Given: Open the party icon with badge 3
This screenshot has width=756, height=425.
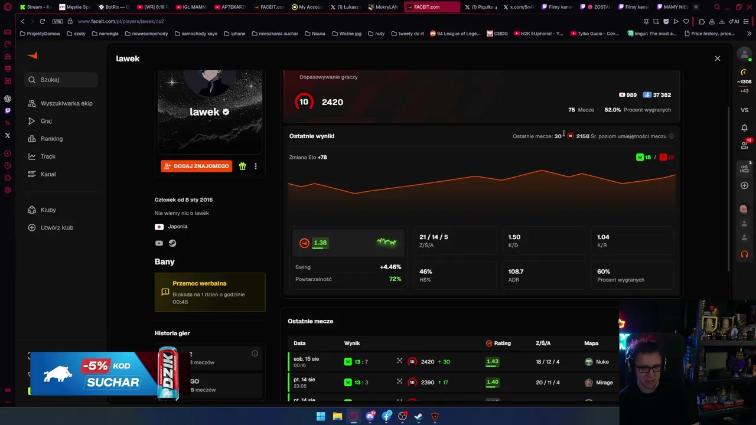Looking at the screenshot, I should (744, 168).
